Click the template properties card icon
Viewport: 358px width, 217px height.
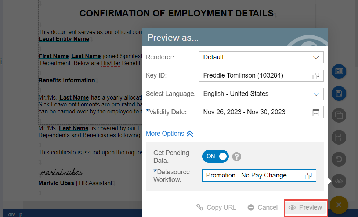point(339,71)
